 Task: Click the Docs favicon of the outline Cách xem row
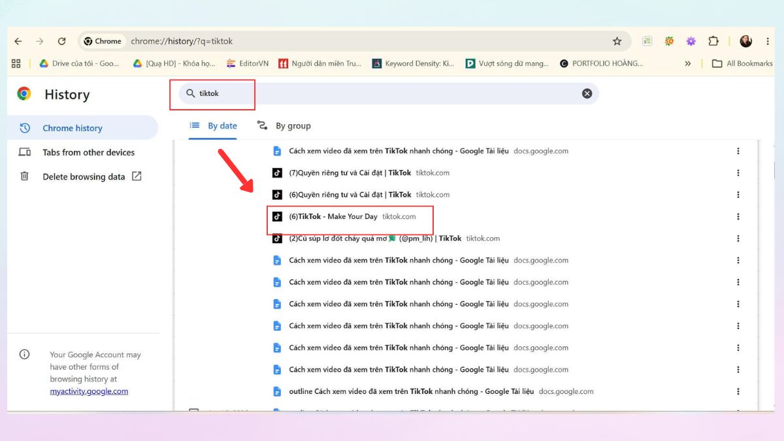(x=277, y=391)
